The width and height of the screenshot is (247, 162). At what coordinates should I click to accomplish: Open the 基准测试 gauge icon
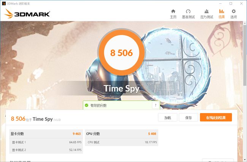pos(188,11)
